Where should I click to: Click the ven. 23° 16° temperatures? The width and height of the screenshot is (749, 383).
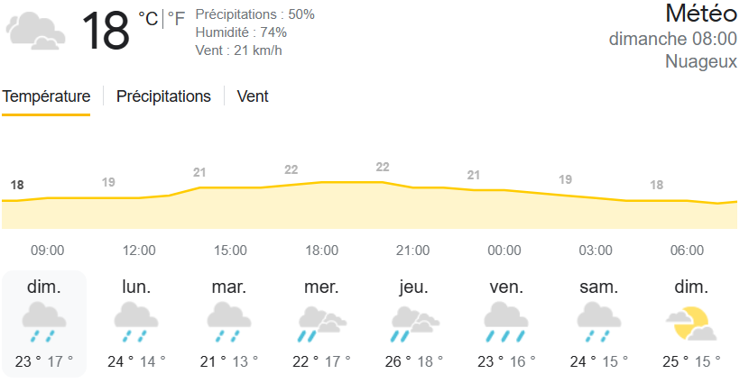(x=506, y=362)
